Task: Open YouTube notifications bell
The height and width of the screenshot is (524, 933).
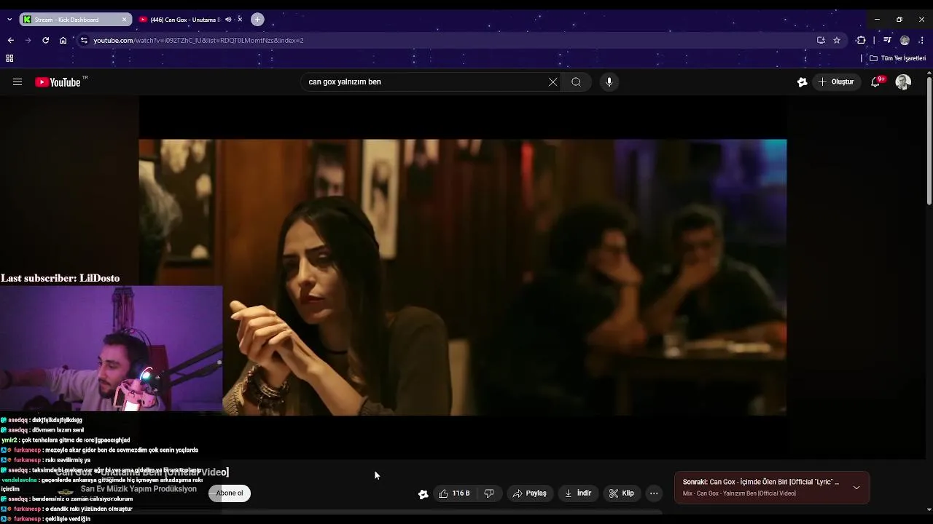Action: coord(876,82)
